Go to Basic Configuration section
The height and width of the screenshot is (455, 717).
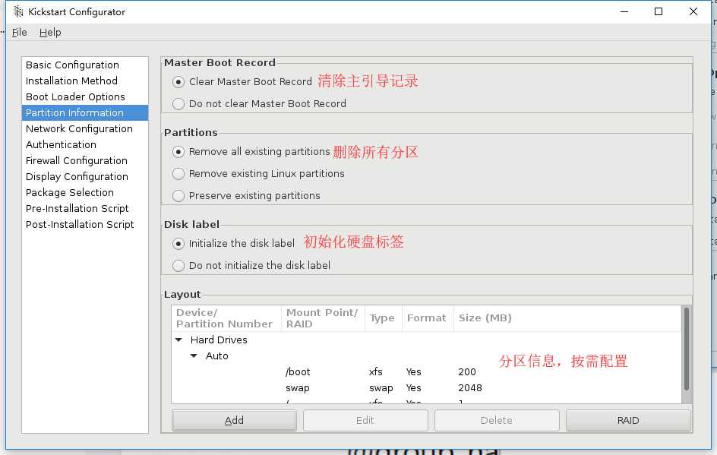point(85,65)
